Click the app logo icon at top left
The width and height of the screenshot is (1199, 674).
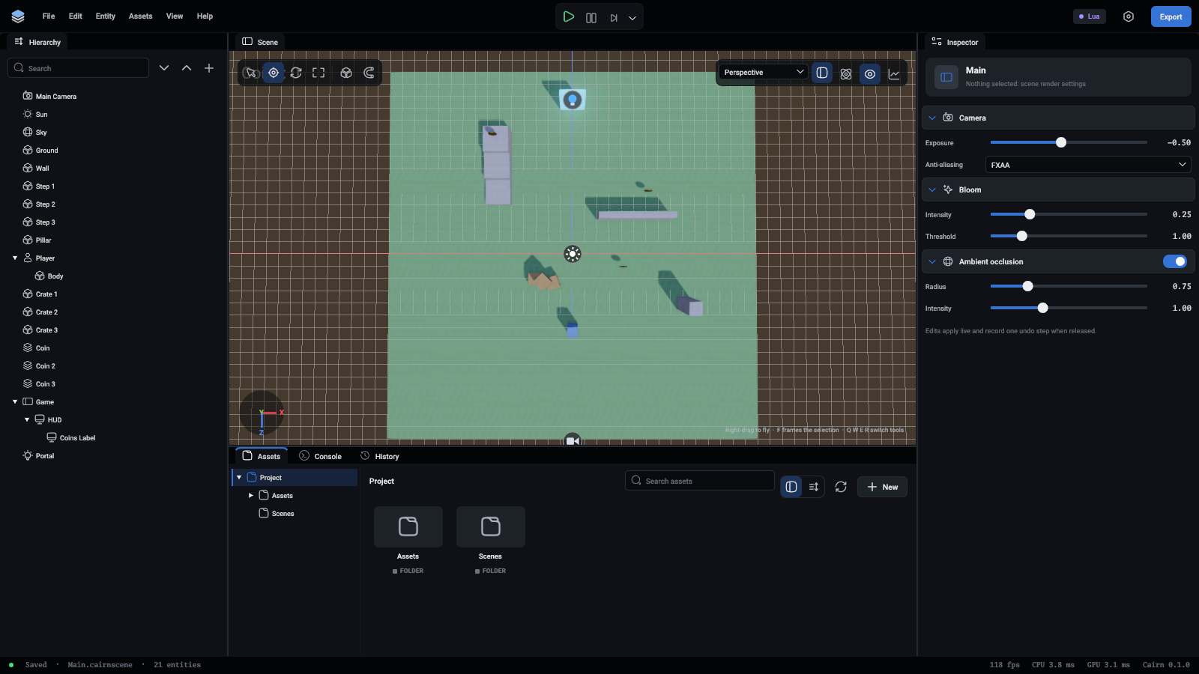tap(18, 16)
